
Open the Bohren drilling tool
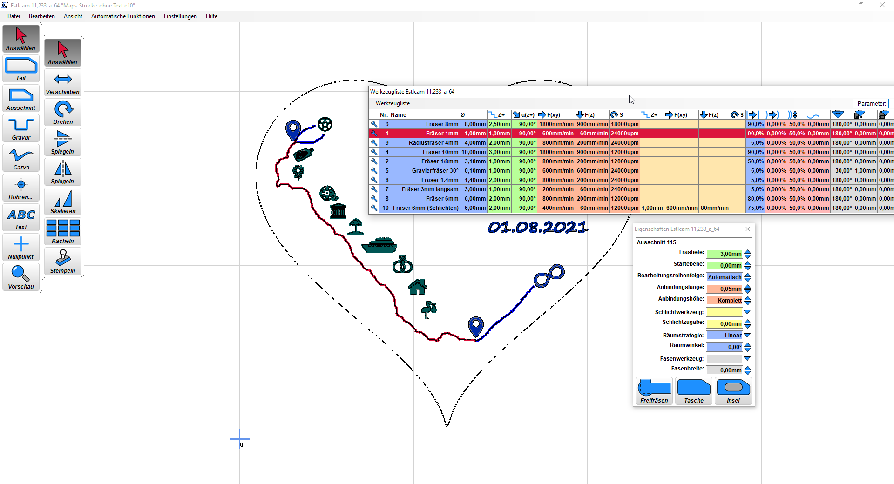[x=21, y=188]
